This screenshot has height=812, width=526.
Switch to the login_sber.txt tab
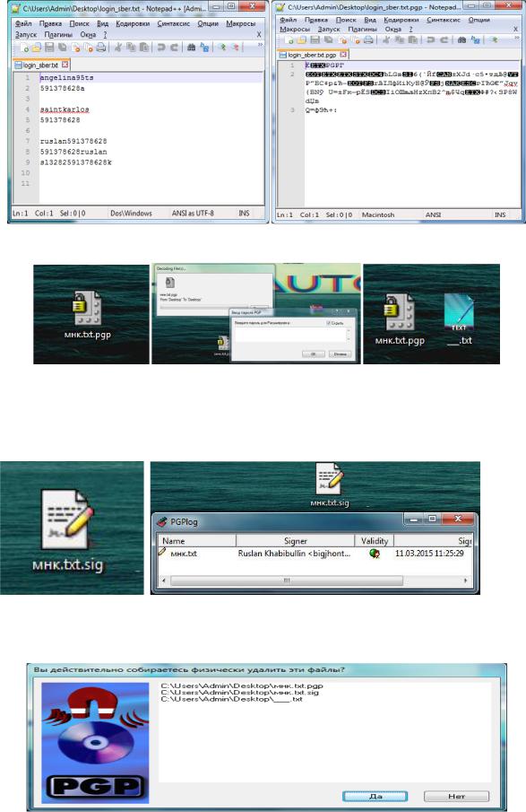41,65
